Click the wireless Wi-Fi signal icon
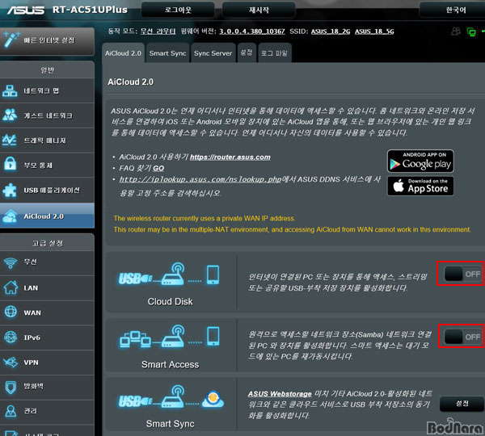 click(x=11, y=262)
